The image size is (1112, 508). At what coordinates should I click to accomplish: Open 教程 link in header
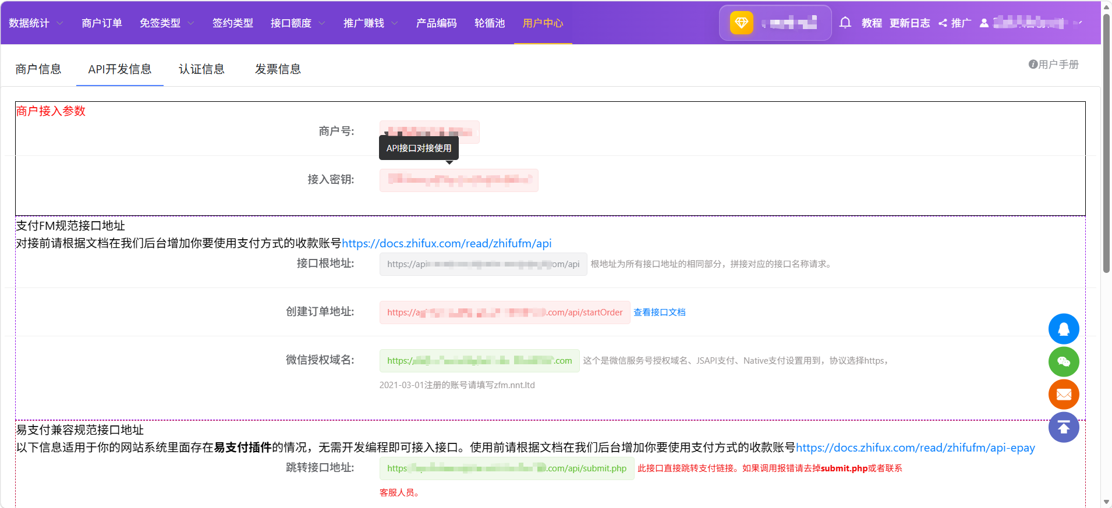point(872,23)
